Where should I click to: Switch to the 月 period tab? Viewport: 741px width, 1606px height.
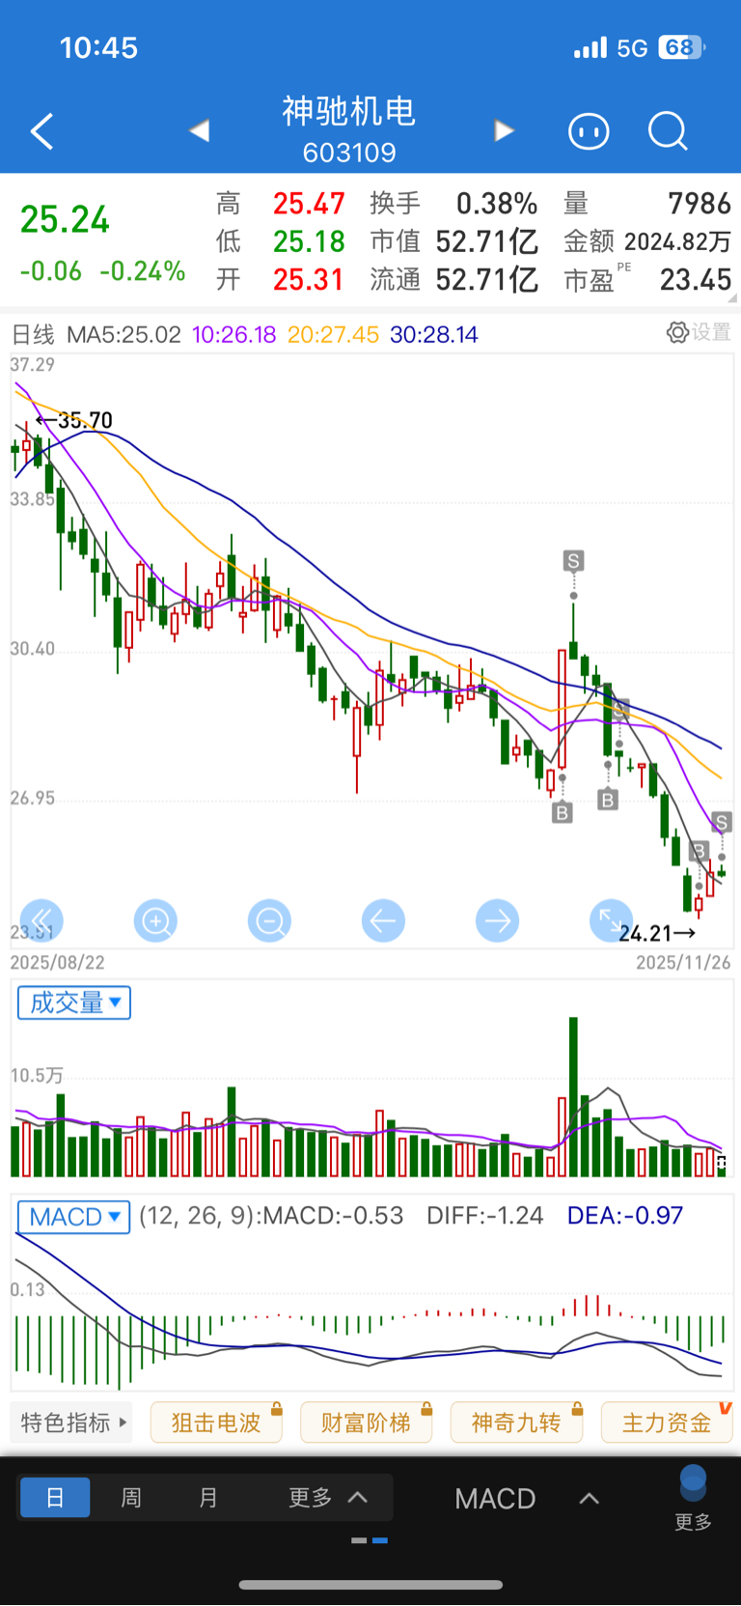tap(207, 1498)
